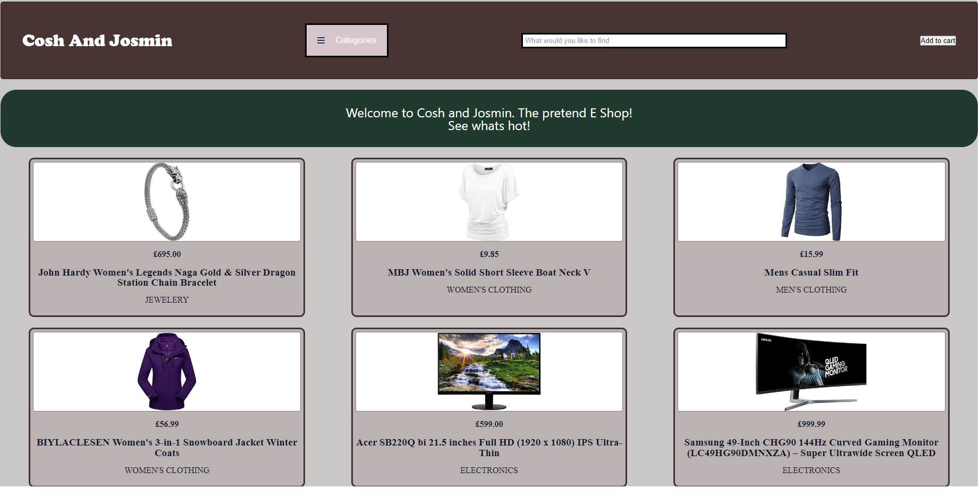Open the Acer SB220Q monitor image
The image size is (980, 497).
coord(489,372)
